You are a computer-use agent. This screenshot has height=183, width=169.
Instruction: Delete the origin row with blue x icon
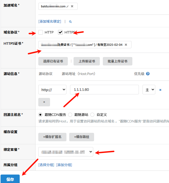coord(160,90)
